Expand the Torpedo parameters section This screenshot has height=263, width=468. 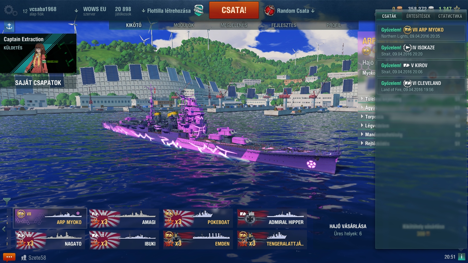coord(367,117)
